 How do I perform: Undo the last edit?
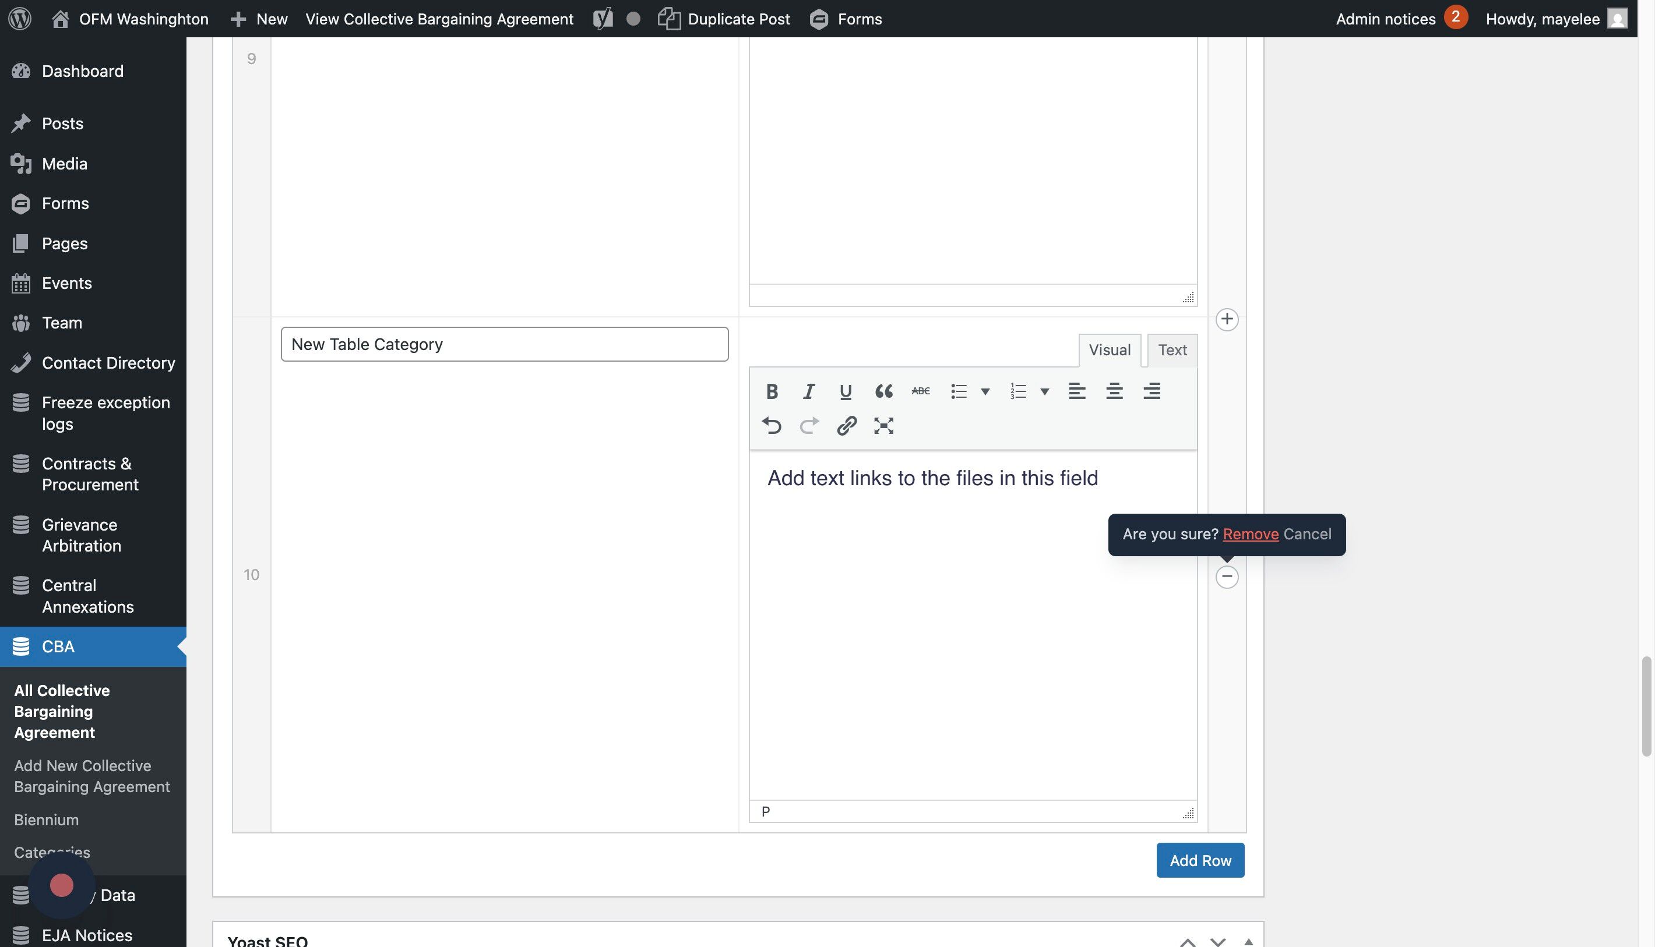point(772,425)
